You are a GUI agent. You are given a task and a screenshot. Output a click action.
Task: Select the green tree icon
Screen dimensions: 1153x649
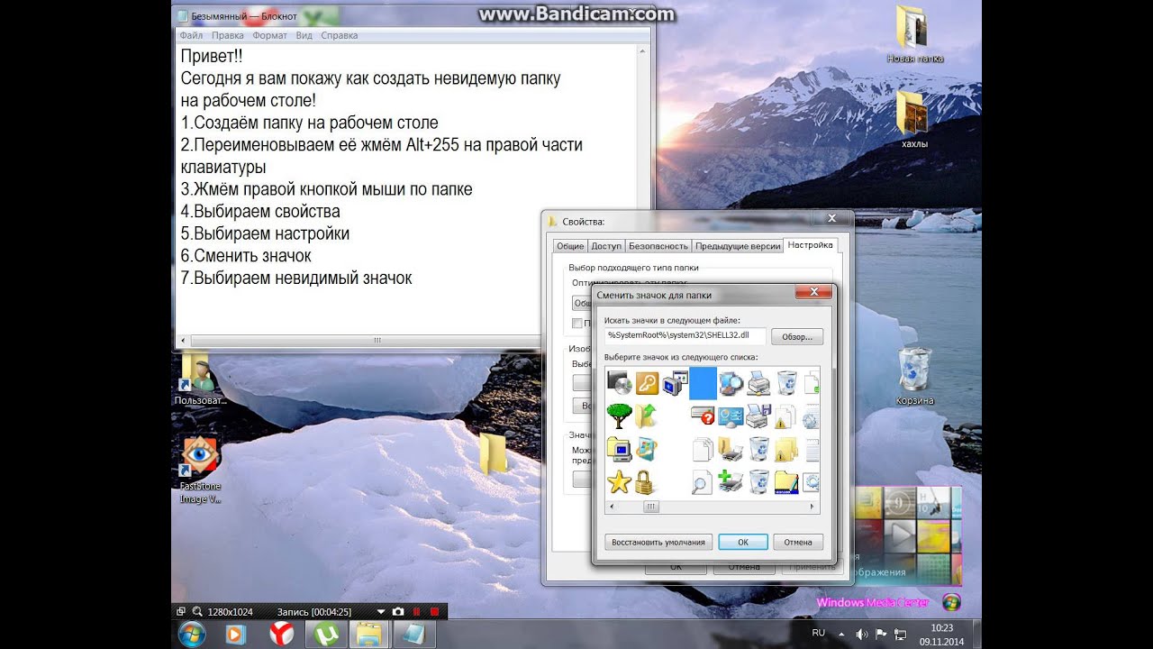tap(619, 416)
